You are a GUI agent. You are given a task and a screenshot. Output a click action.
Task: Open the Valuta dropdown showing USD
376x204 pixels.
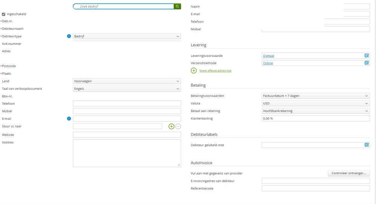coord(316,103)
